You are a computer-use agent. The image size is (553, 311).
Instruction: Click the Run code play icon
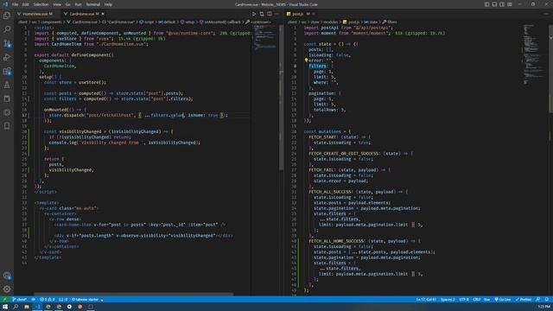coord(253,14)
